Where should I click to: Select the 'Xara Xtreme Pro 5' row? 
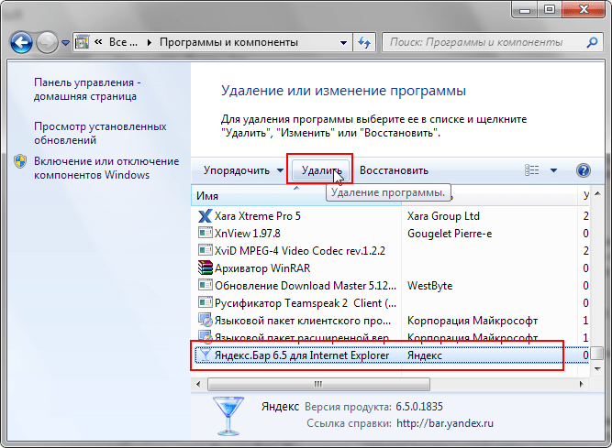[x=390, y=216]
